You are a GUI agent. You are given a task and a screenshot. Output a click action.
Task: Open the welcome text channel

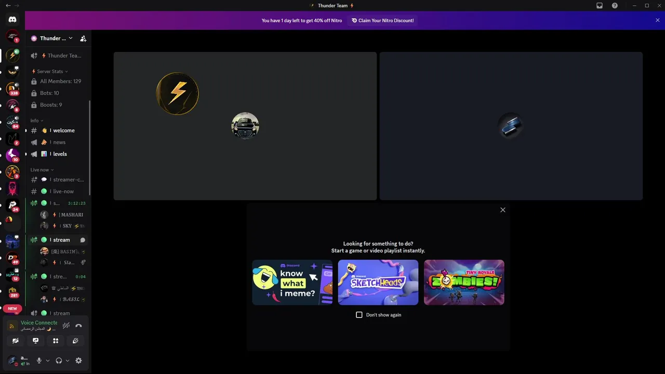click(58, 130)
